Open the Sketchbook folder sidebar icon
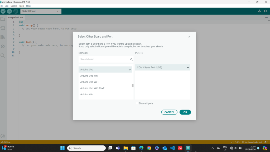Image resolution: width=270 pixels, height=152 pixels. pos(3,19)
